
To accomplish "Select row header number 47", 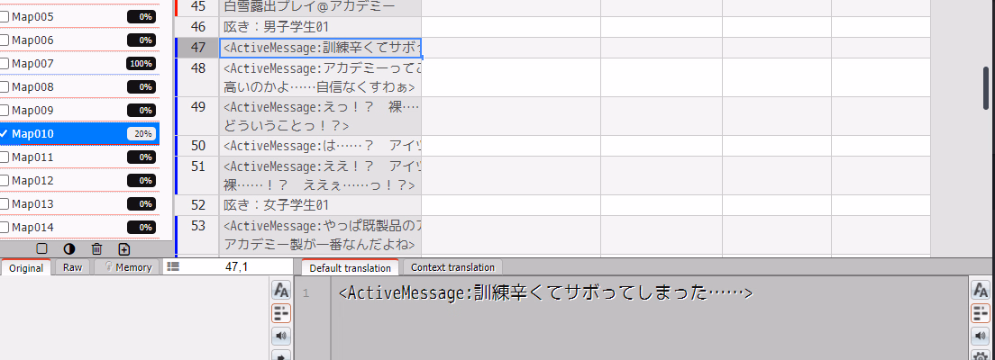I will tap(197, 48).
